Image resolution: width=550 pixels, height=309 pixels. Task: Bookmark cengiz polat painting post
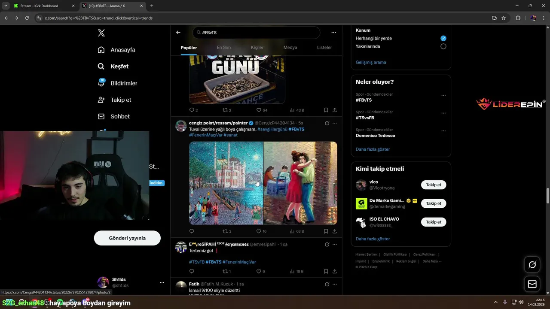tap(326, 231)
